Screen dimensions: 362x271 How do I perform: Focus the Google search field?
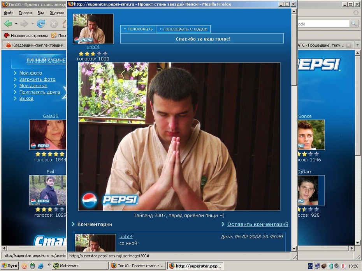324,24
